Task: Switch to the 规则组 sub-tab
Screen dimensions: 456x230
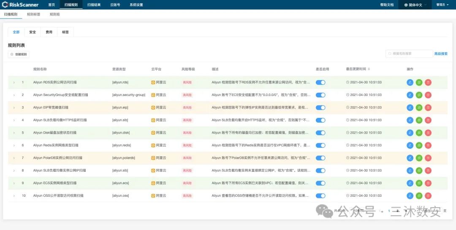Action: tap(54, 14)
